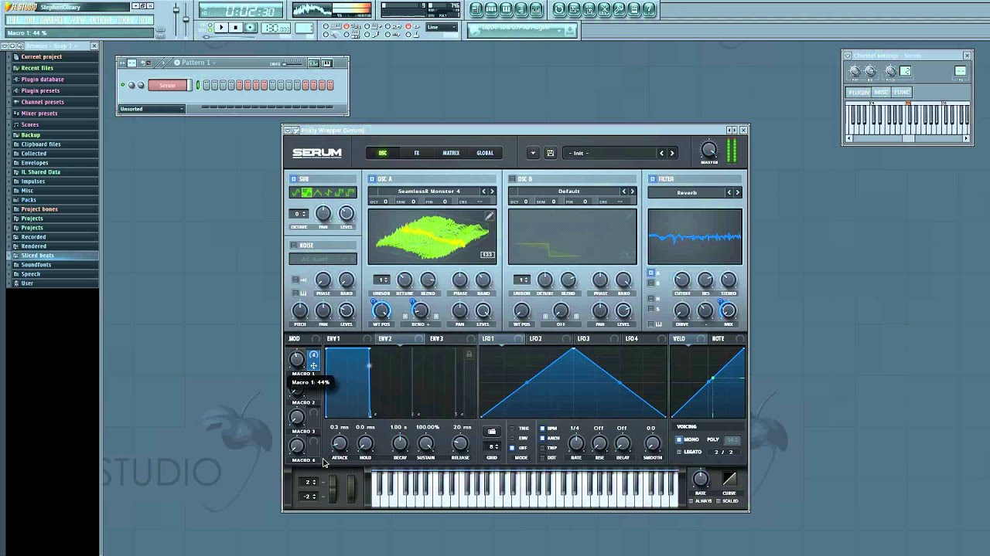Open the Line snap dropdown
This screenshot has height=556, width=990.
443,28
